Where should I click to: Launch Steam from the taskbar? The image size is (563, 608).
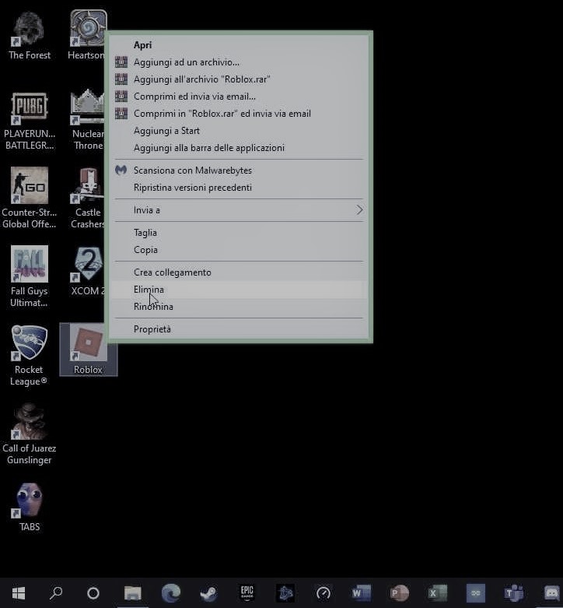pos(208,593)
